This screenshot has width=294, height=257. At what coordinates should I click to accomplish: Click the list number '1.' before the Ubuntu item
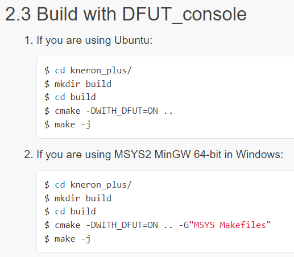tap(29, 40)
